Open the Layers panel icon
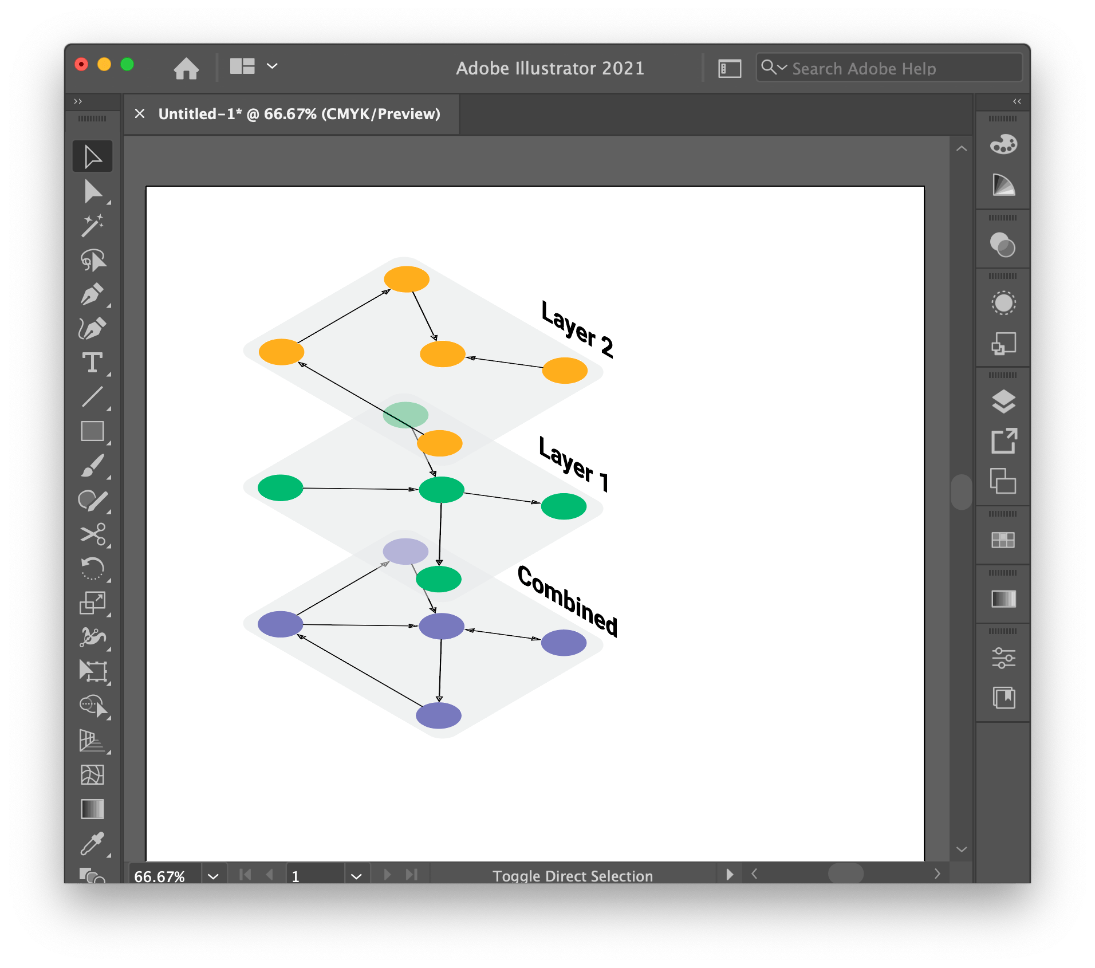The height and width of the screenshot is (968, 1095). tap(1003, 402)
